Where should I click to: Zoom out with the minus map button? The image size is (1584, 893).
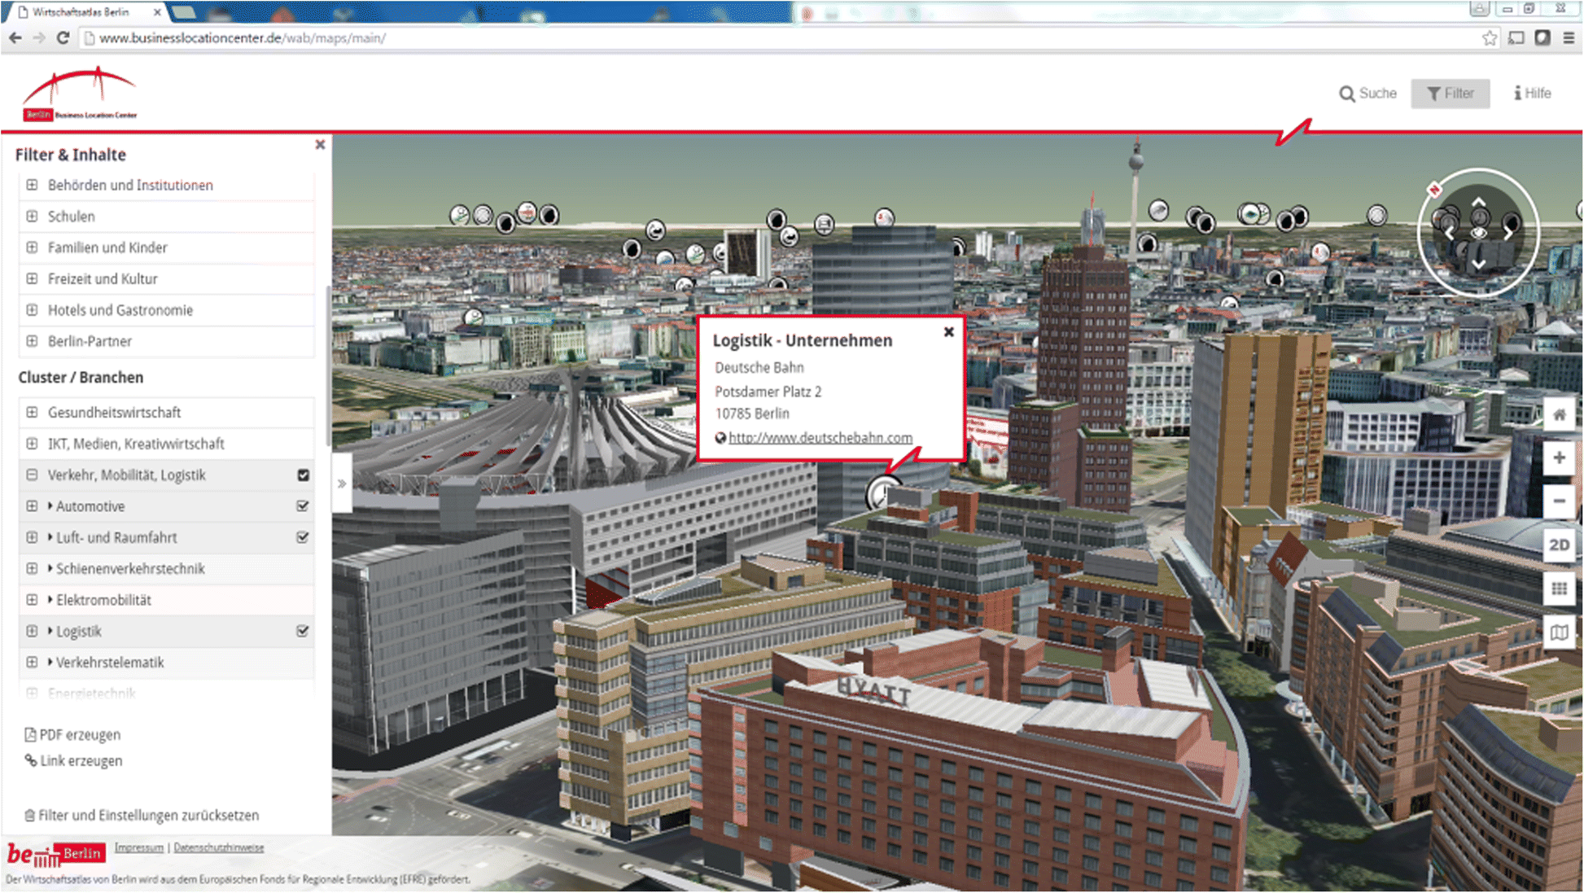[1559, 501]
